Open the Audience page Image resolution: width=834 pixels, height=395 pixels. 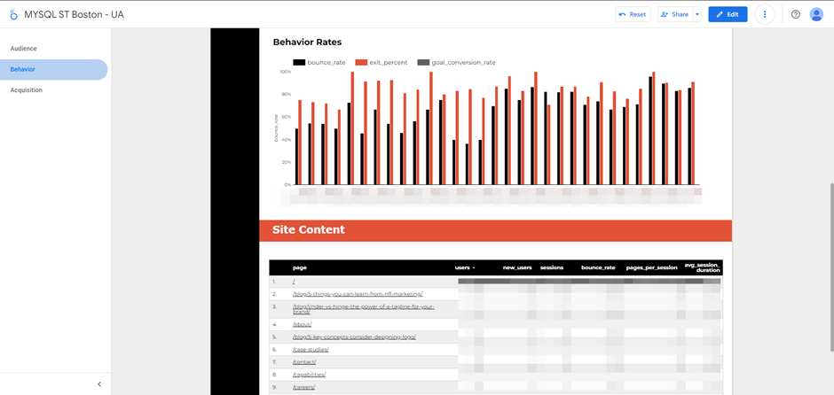pyautogui.click(x=24, y=49)
